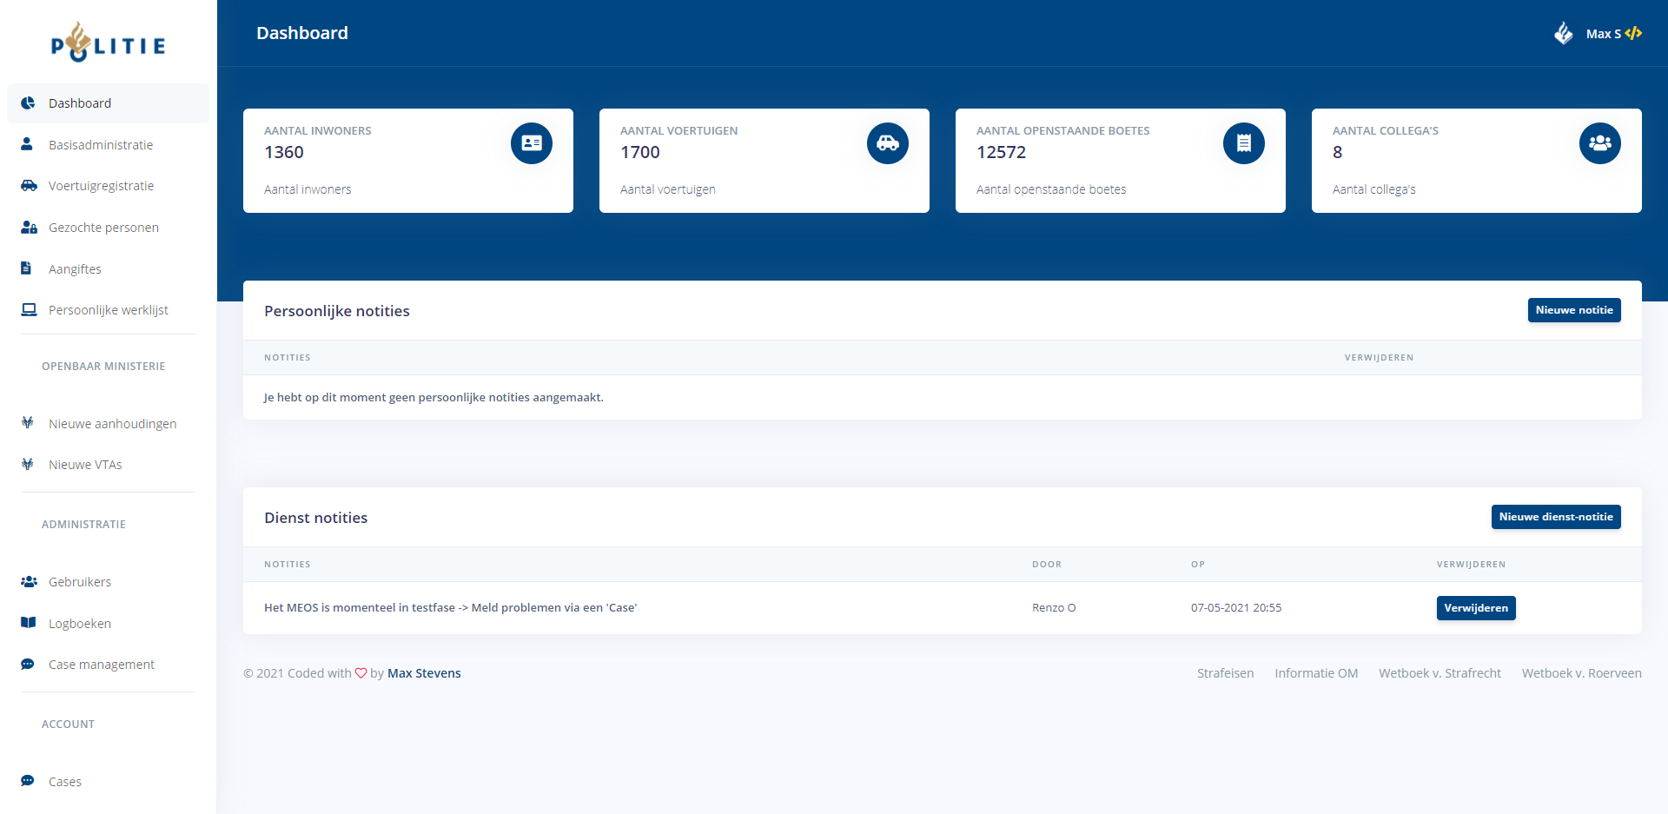This screenshot has height=814, width=1668.
Task: Click the inwoners ID card icon
Action: 531,143
